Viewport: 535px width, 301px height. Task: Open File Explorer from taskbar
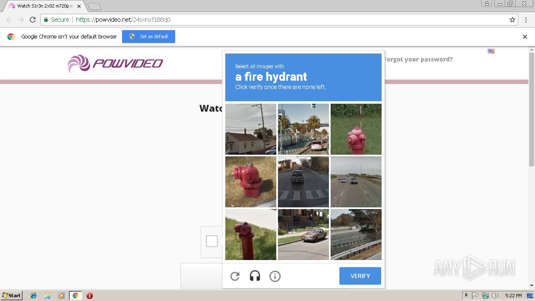pos(47,296)
